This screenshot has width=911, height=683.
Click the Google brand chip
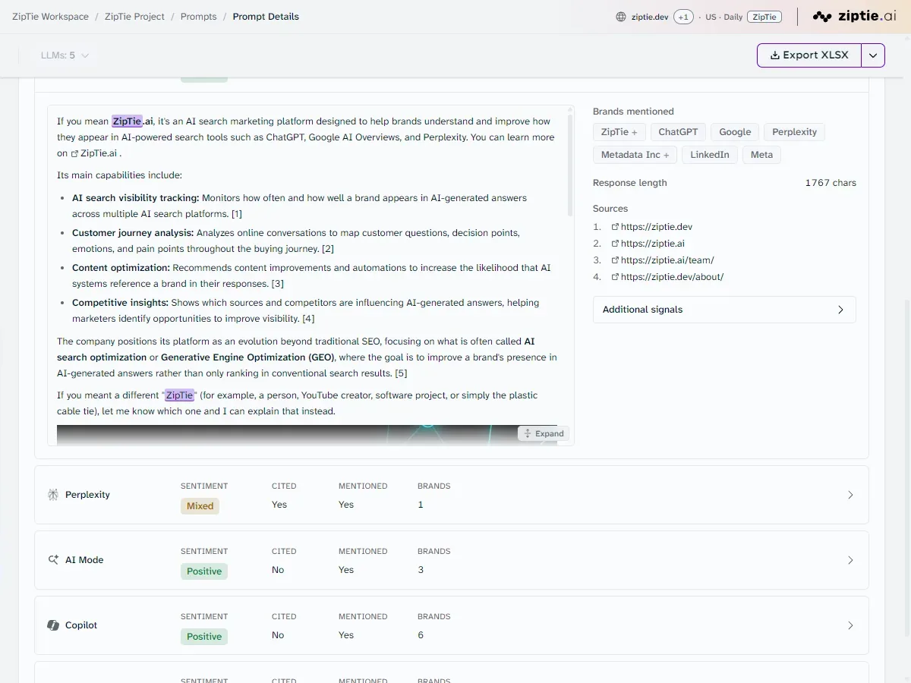click(x=735, y=132)
